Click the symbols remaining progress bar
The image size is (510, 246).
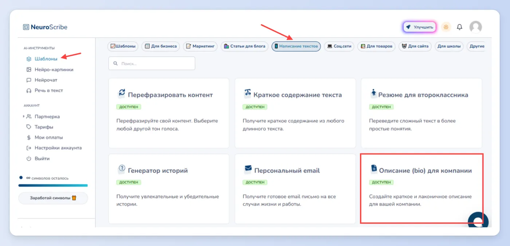(53, 186)
